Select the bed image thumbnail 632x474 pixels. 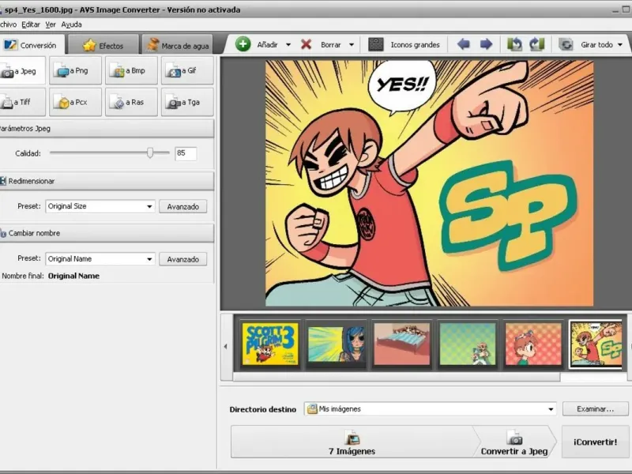[x=402, y=344]
